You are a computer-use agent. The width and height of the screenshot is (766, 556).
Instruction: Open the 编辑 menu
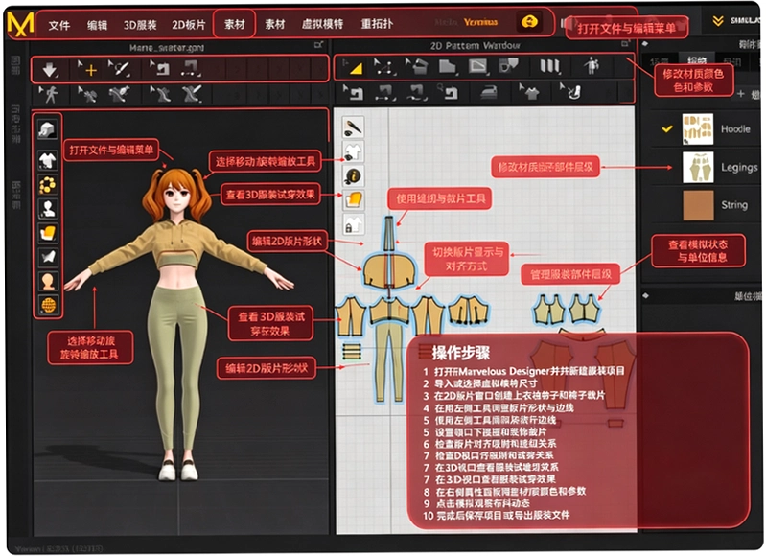97,26
